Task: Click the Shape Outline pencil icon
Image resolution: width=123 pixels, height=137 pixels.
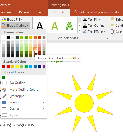Action: coord(4,25)
